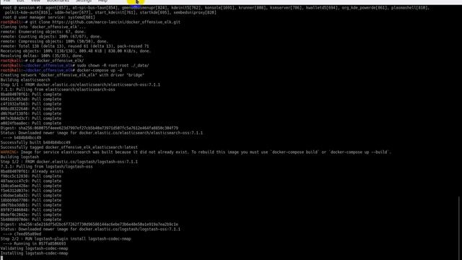Viewport: 462px width, 260px height.
Task: Open the Settings menu
Action: [84, 1]
